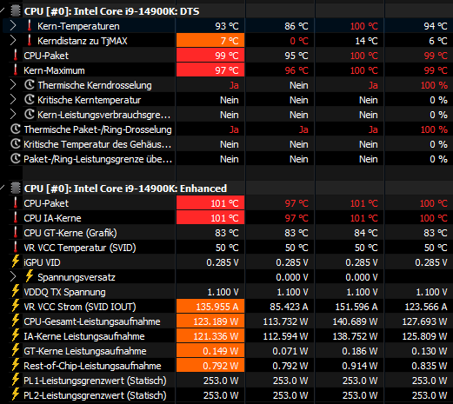Click the 86 °C Kern-Temperaturen minimum
453x404 pixels.
(296, 26)
